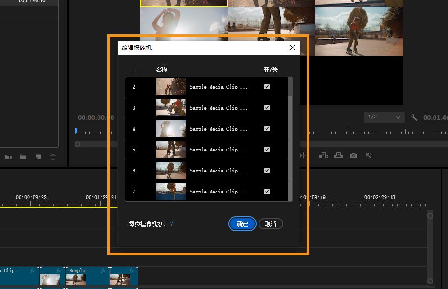Viewport: 448px width, 289px height.
Task: Click the ... column header in the dialog
Action: pos(136,69)
